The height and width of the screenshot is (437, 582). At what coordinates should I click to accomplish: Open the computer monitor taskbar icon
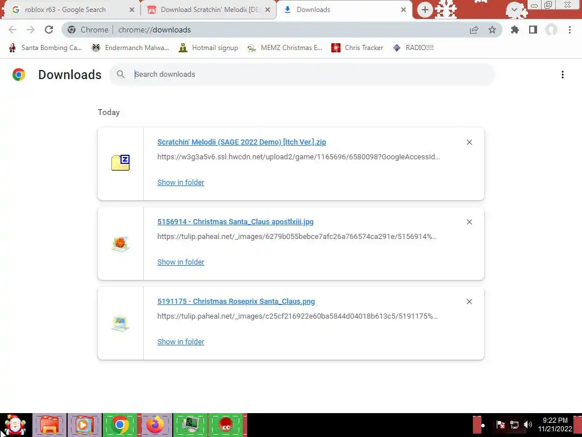point(190,425)
